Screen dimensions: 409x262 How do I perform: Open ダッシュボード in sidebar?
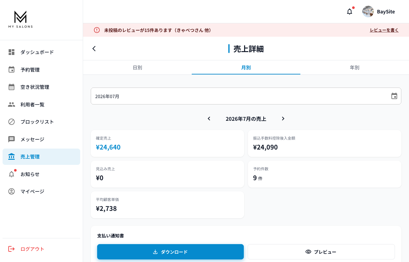41,52
